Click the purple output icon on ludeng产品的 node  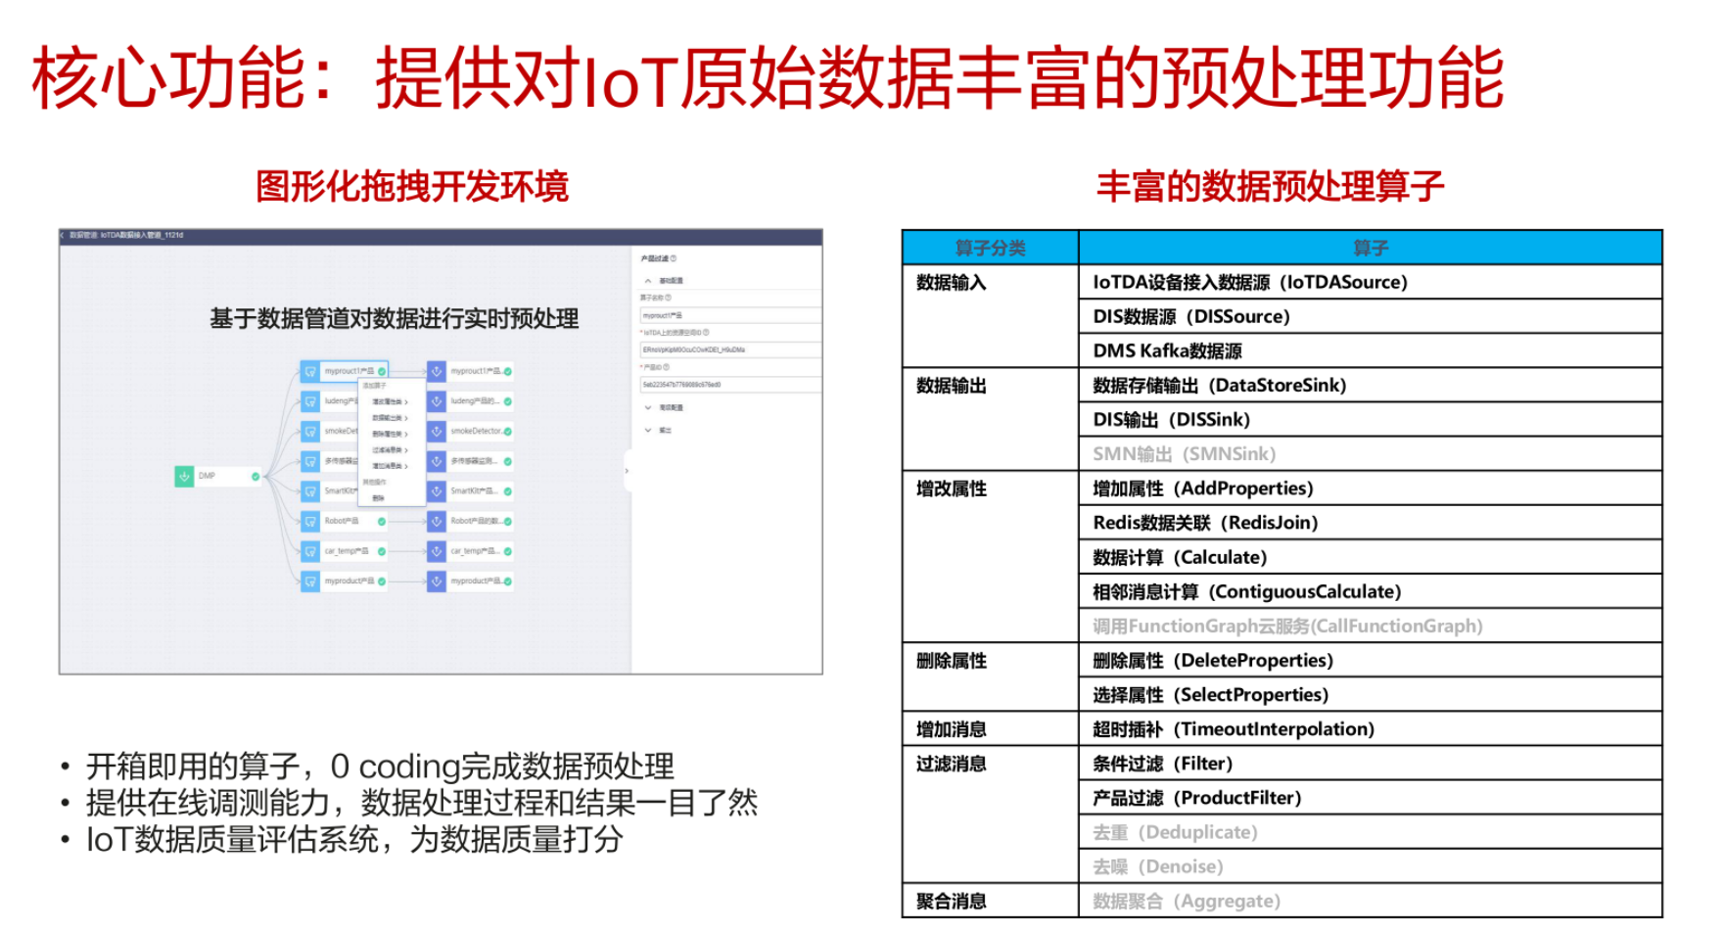click(x=437, y=402)
